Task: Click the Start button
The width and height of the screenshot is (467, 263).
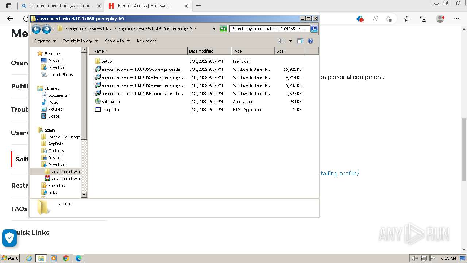Action: (x=10, y=258)
